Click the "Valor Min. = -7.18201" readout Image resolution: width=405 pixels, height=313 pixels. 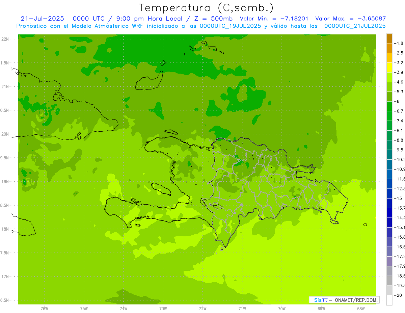coord(274,19)
